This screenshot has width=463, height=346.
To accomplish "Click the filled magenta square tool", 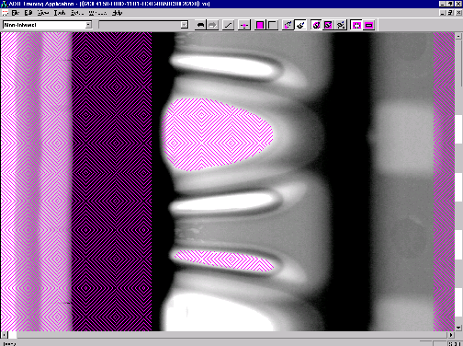I will pyautogui.click(x=260, y=25).
